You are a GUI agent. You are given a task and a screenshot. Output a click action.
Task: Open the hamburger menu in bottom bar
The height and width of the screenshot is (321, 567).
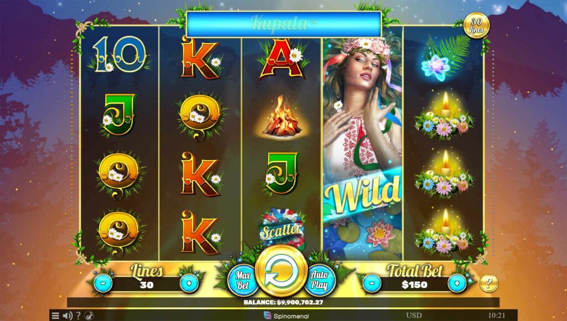click(x=55, y=315)
